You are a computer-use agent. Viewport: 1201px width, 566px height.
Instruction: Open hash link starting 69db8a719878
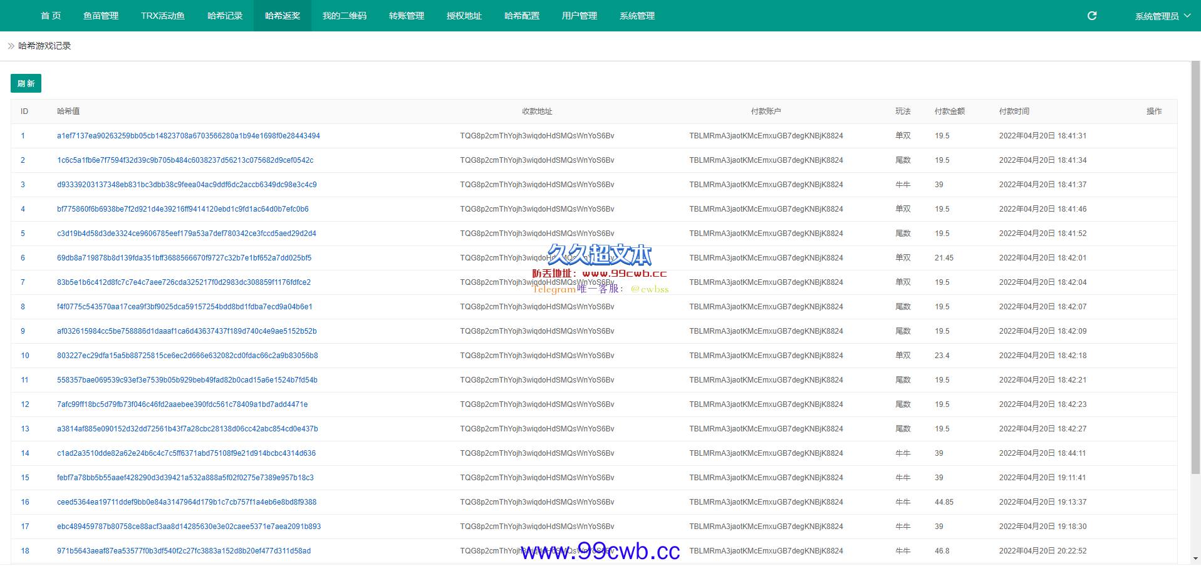click(184, 258)
